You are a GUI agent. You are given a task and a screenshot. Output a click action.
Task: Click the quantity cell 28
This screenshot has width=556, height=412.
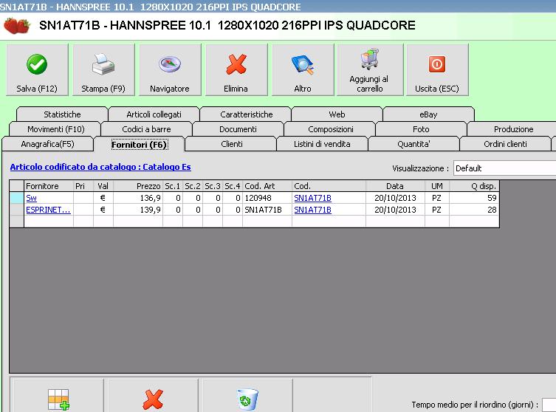[474, 210]
